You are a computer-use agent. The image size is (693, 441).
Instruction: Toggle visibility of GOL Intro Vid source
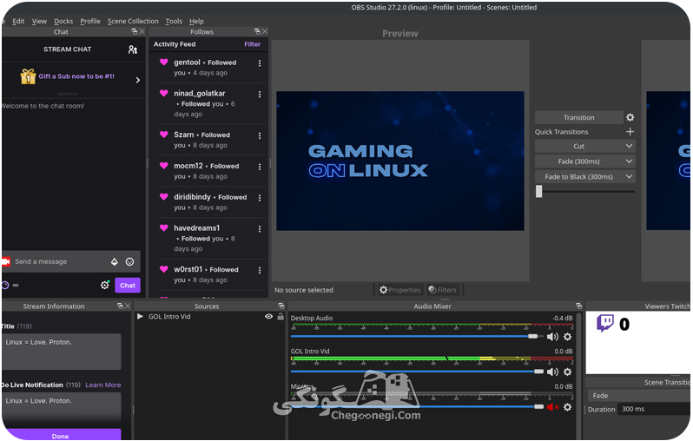click(268, 316)
